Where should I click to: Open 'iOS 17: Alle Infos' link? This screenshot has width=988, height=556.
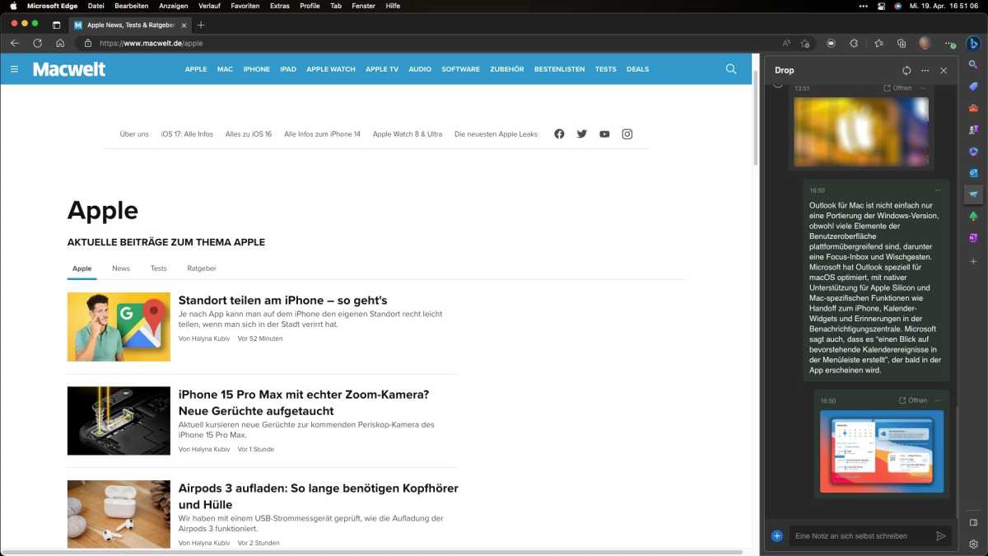187,134
